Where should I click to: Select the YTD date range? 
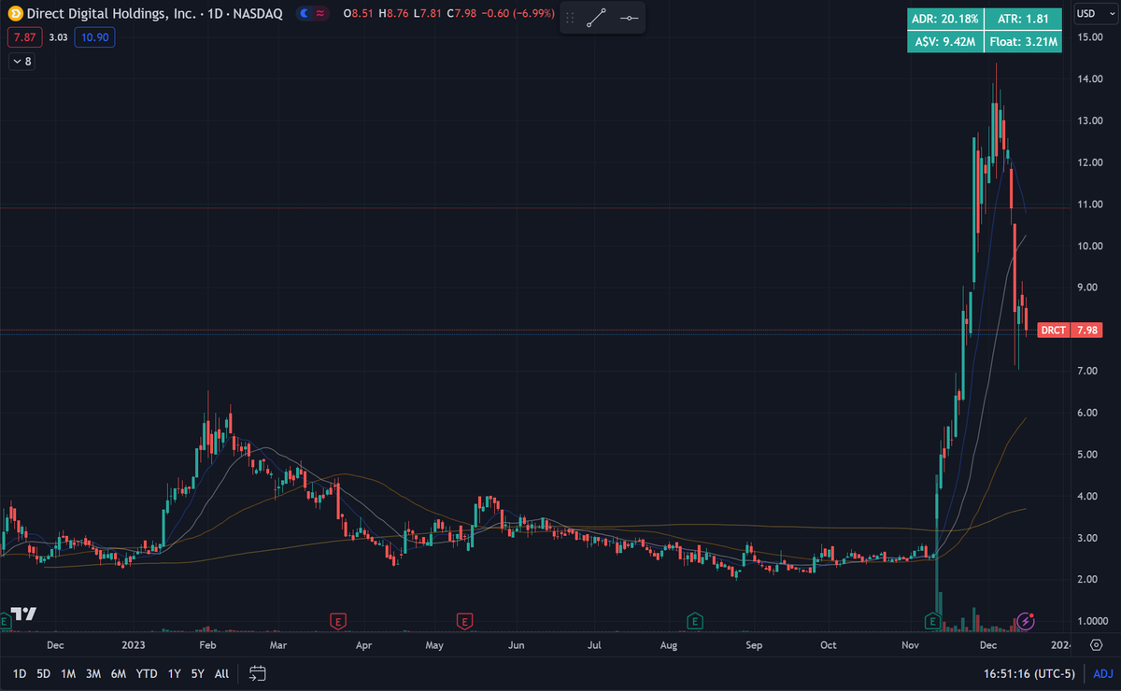coord(146,673)
